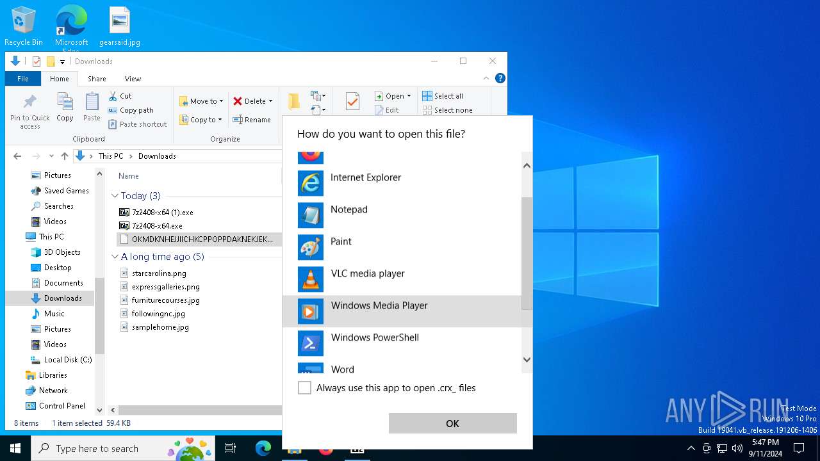Select Downloads in navigation pane
820x461 pixels.
click(x=63, y=298)
